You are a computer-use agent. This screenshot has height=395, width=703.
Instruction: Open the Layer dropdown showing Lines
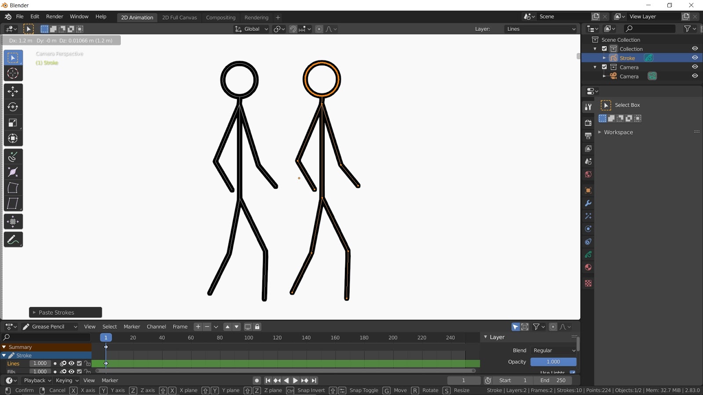click(540, 29)
